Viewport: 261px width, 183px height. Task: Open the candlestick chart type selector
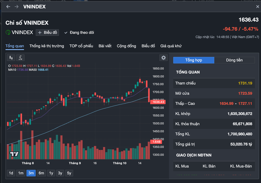[11, 58]
